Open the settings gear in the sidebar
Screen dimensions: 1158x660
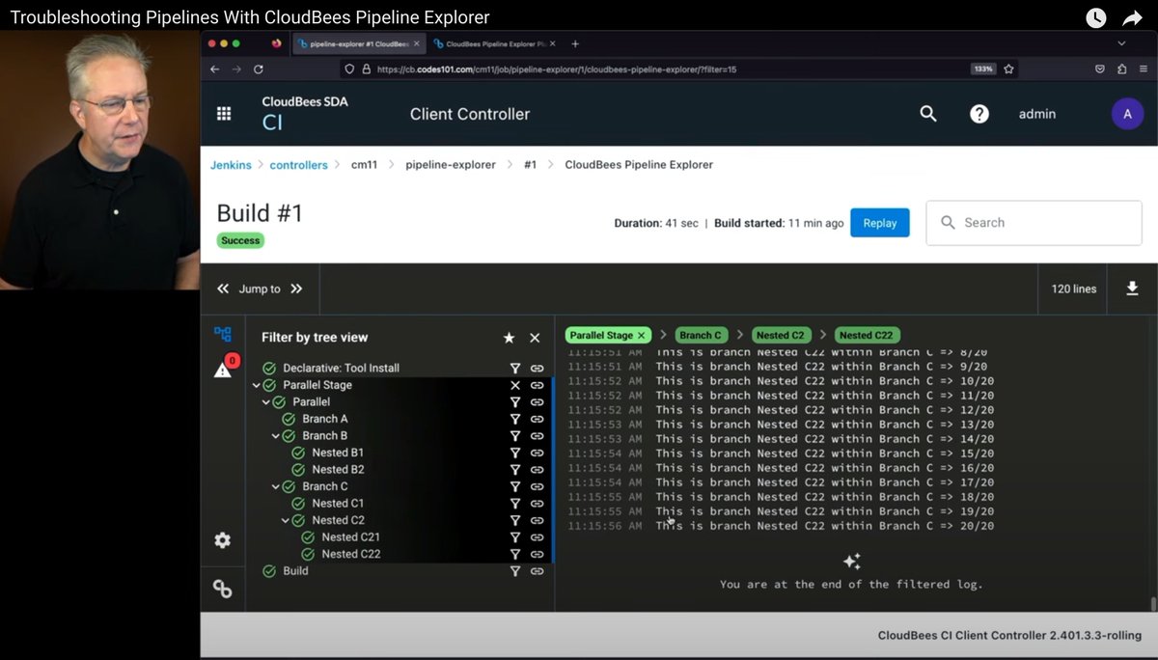tap(223, 540)
